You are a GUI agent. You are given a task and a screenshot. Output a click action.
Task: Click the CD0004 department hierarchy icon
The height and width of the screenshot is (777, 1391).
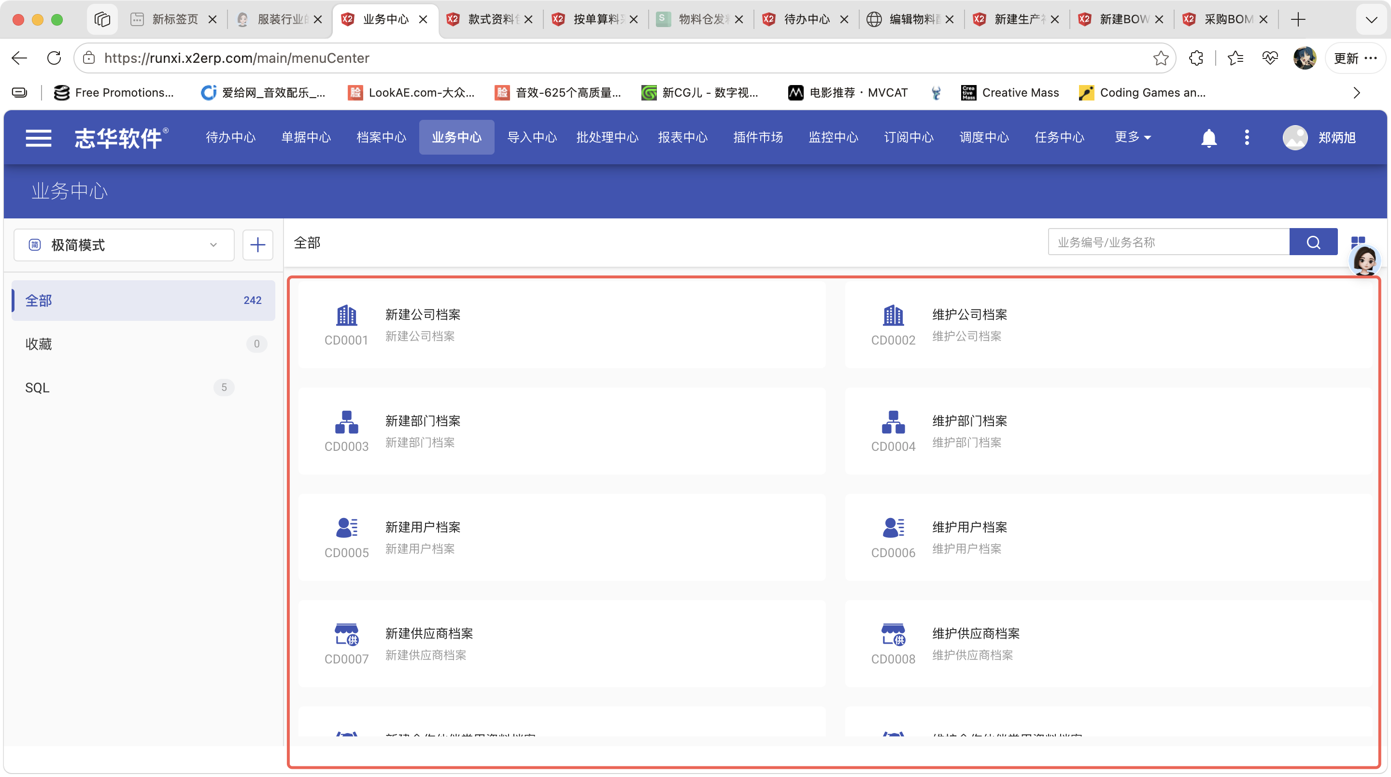pyautogui.click(x=893, y=422)
